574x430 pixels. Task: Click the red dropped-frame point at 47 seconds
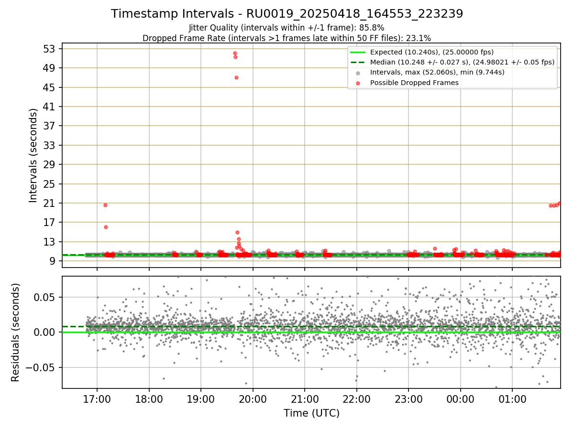coord(236,77)
